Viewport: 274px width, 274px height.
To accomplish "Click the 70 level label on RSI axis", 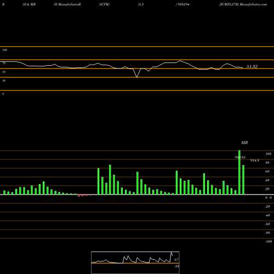I will 4,63.
